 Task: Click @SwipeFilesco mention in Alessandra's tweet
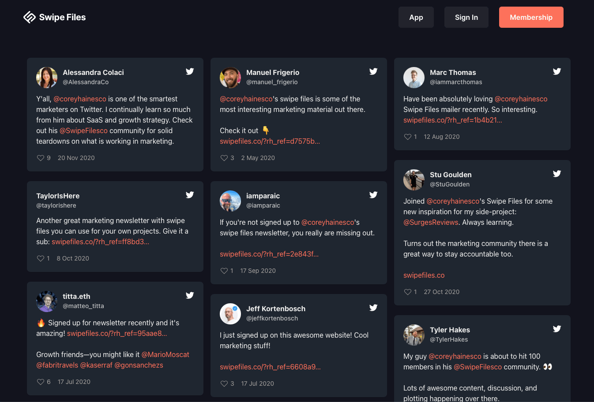click(x=83, y=130)
